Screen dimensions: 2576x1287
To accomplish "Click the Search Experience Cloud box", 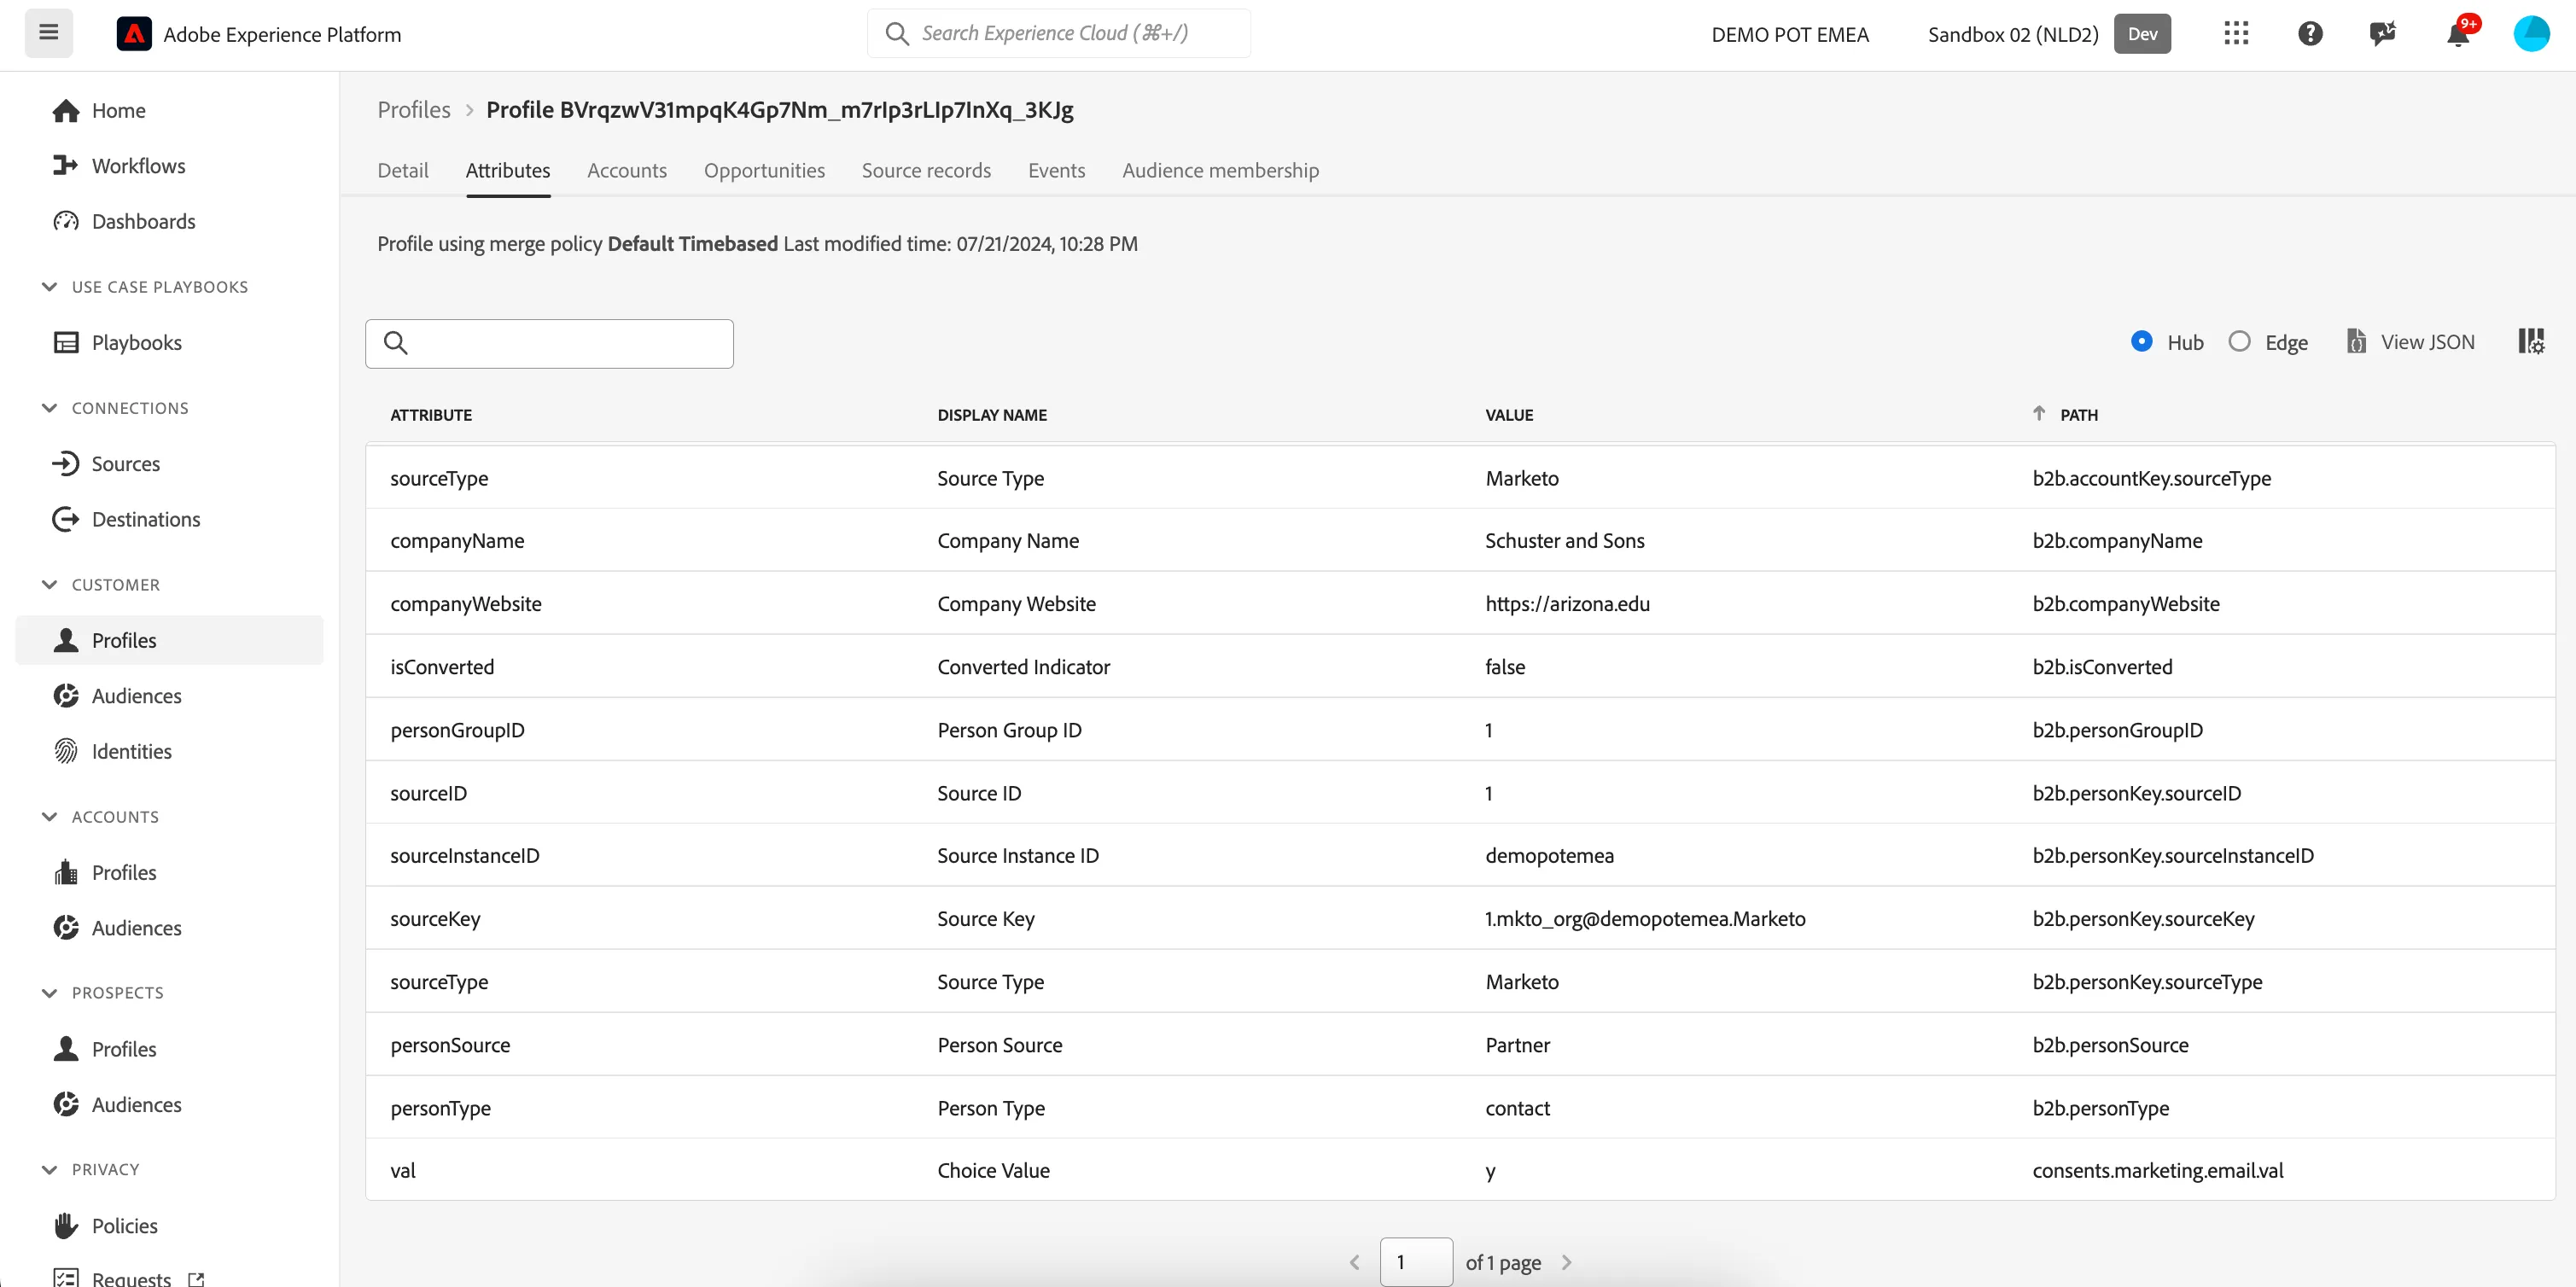I will 1058,33.
